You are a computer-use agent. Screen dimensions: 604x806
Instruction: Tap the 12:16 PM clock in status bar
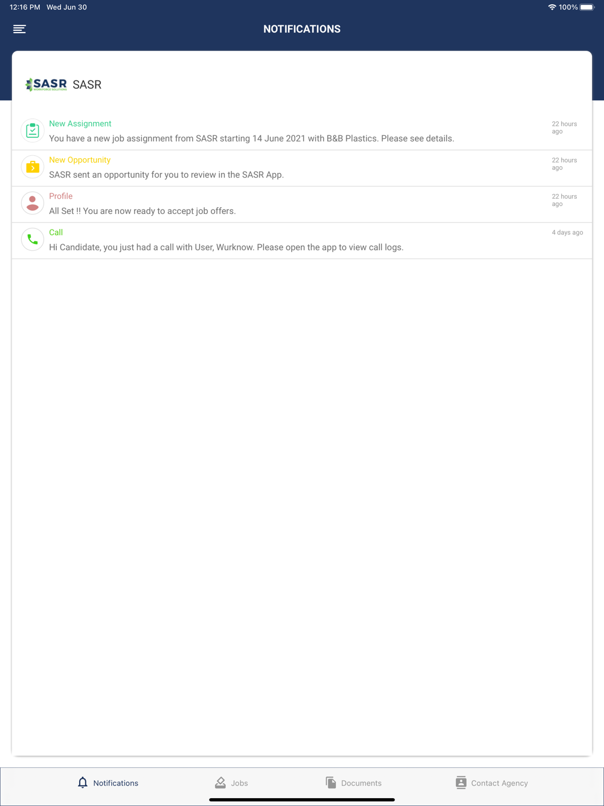25,7
